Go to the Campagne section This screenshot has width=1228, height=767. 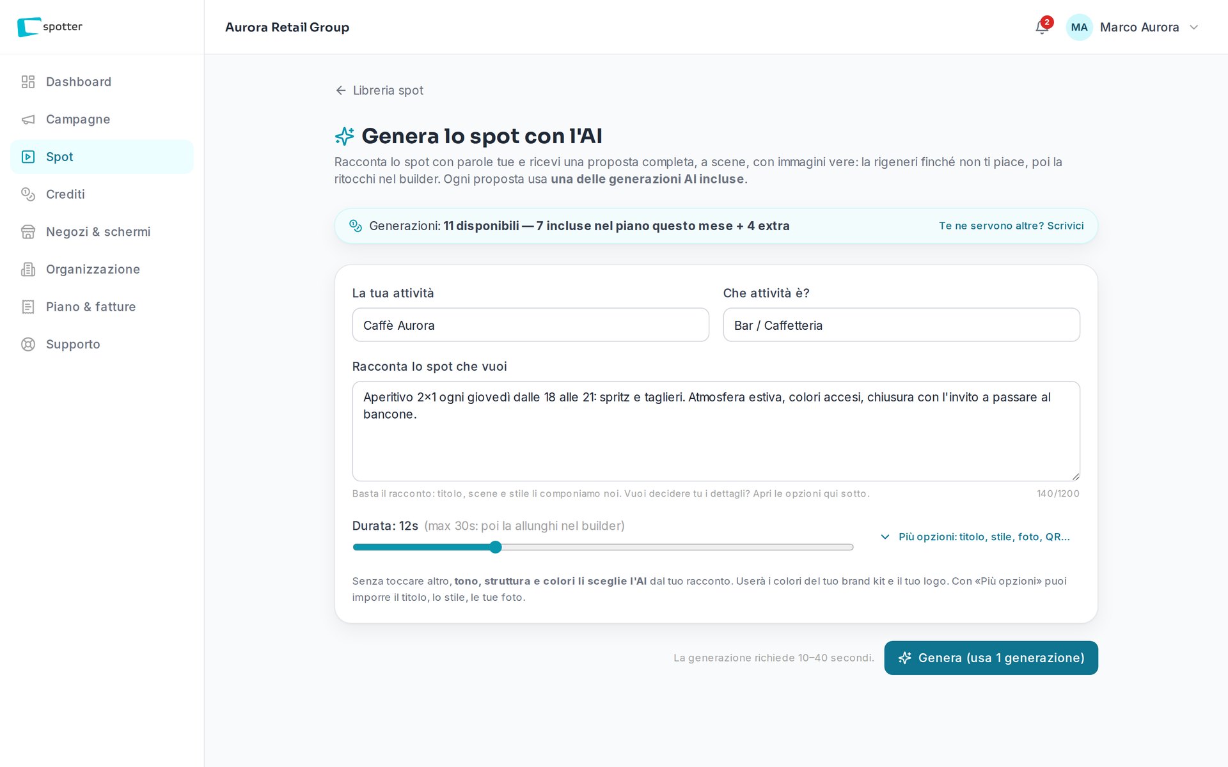(x=102, y=120)
